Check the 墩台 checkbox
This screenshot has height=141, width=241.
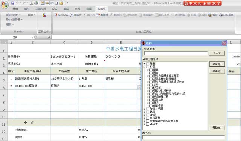(151, 73)
